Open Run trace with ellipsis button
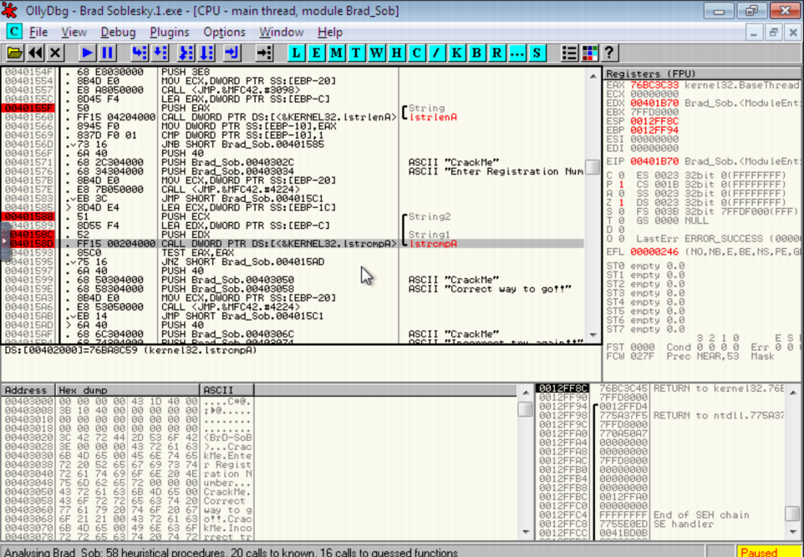 click(516, 53)
